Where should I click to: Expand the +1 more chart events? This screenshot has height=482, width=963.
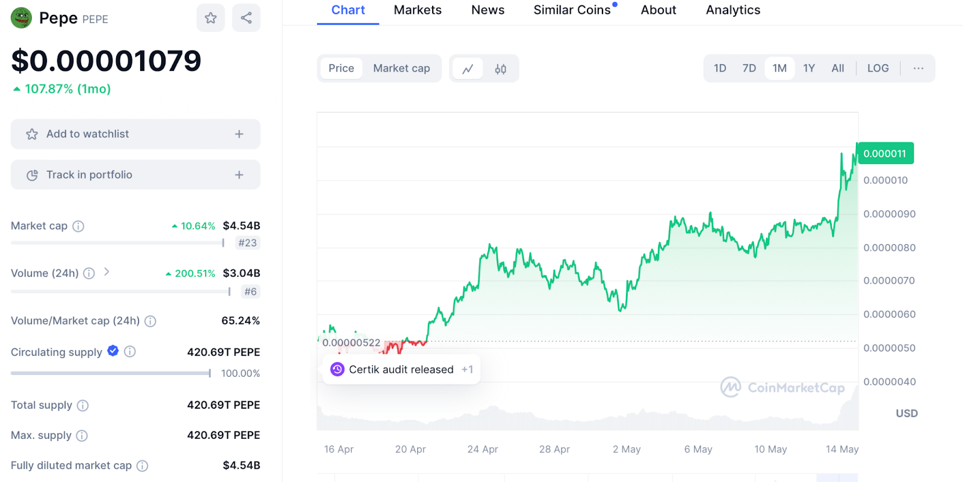point(467,370)
